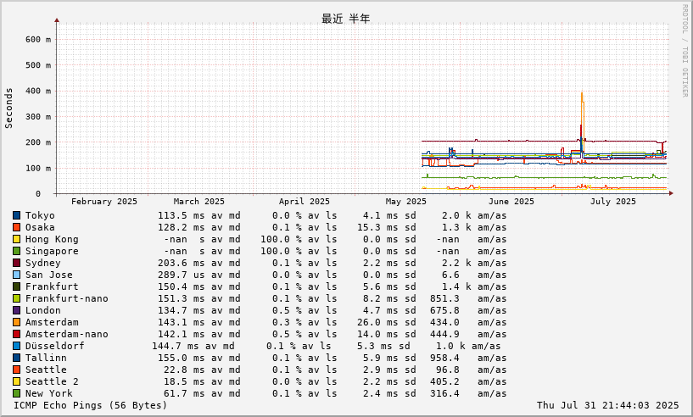Click the orange latency spike peak near 400 m
Image resolution: width=693 pixels, height=417 pixels.
(x=582, y=93)
